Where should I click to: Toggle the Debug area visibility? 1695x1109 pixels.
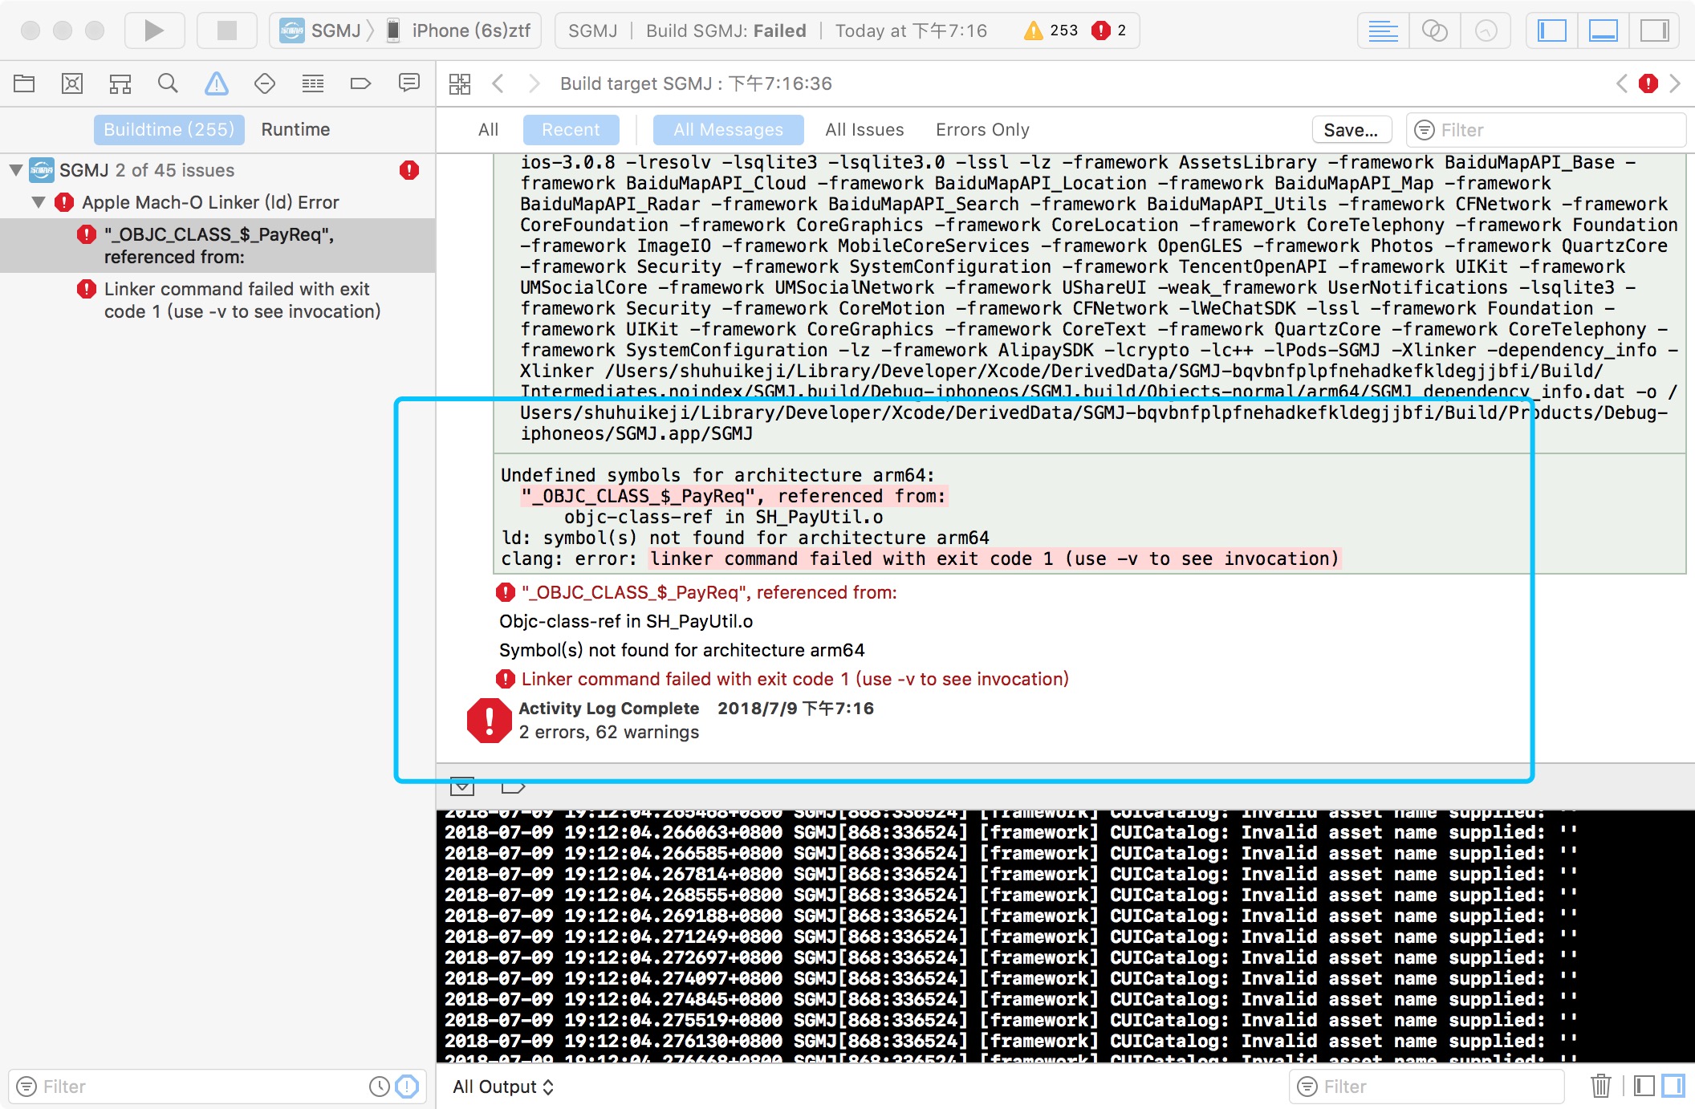point(1603,30)
